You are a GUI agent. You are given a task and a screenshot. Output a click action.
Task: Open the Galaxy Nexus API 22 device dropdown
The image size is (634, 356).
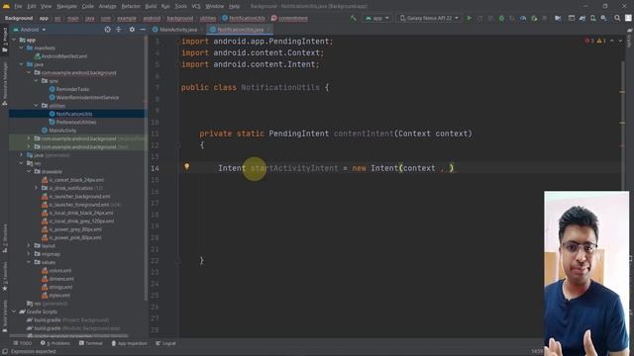(x=429, y=18)
